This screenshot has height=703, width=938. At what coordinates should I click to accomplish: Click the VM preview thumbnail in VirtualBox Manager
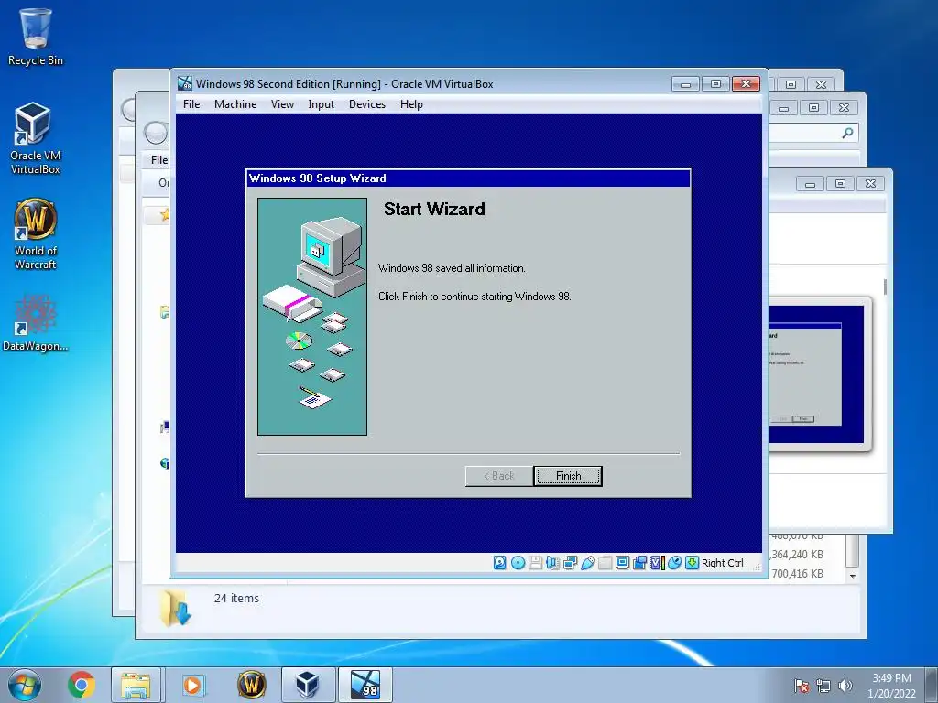point(820,374)
